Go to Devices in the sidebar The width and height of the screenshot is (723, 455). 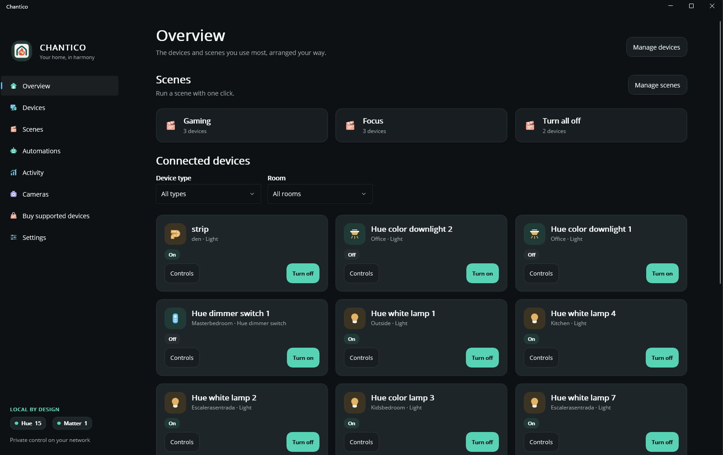coord(60,107)
